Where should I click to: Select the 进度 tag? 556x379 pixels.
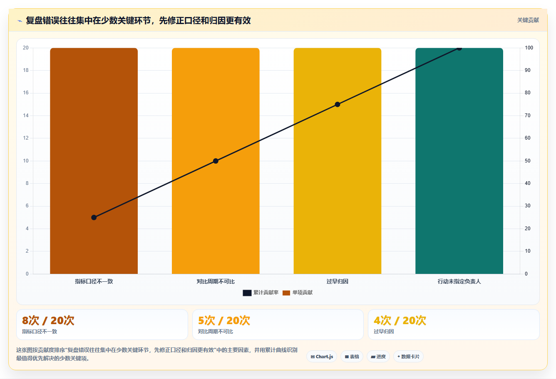[378, 357]
